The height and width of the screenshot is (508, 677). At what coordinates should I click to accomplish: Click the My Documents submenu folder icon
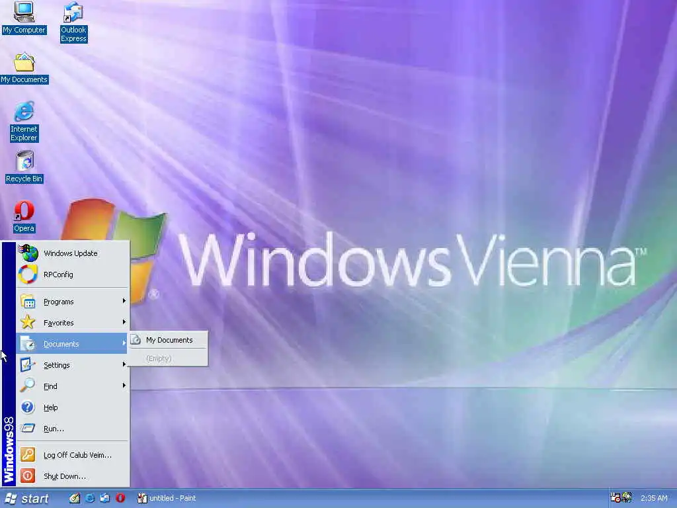[x=136, y=339]
